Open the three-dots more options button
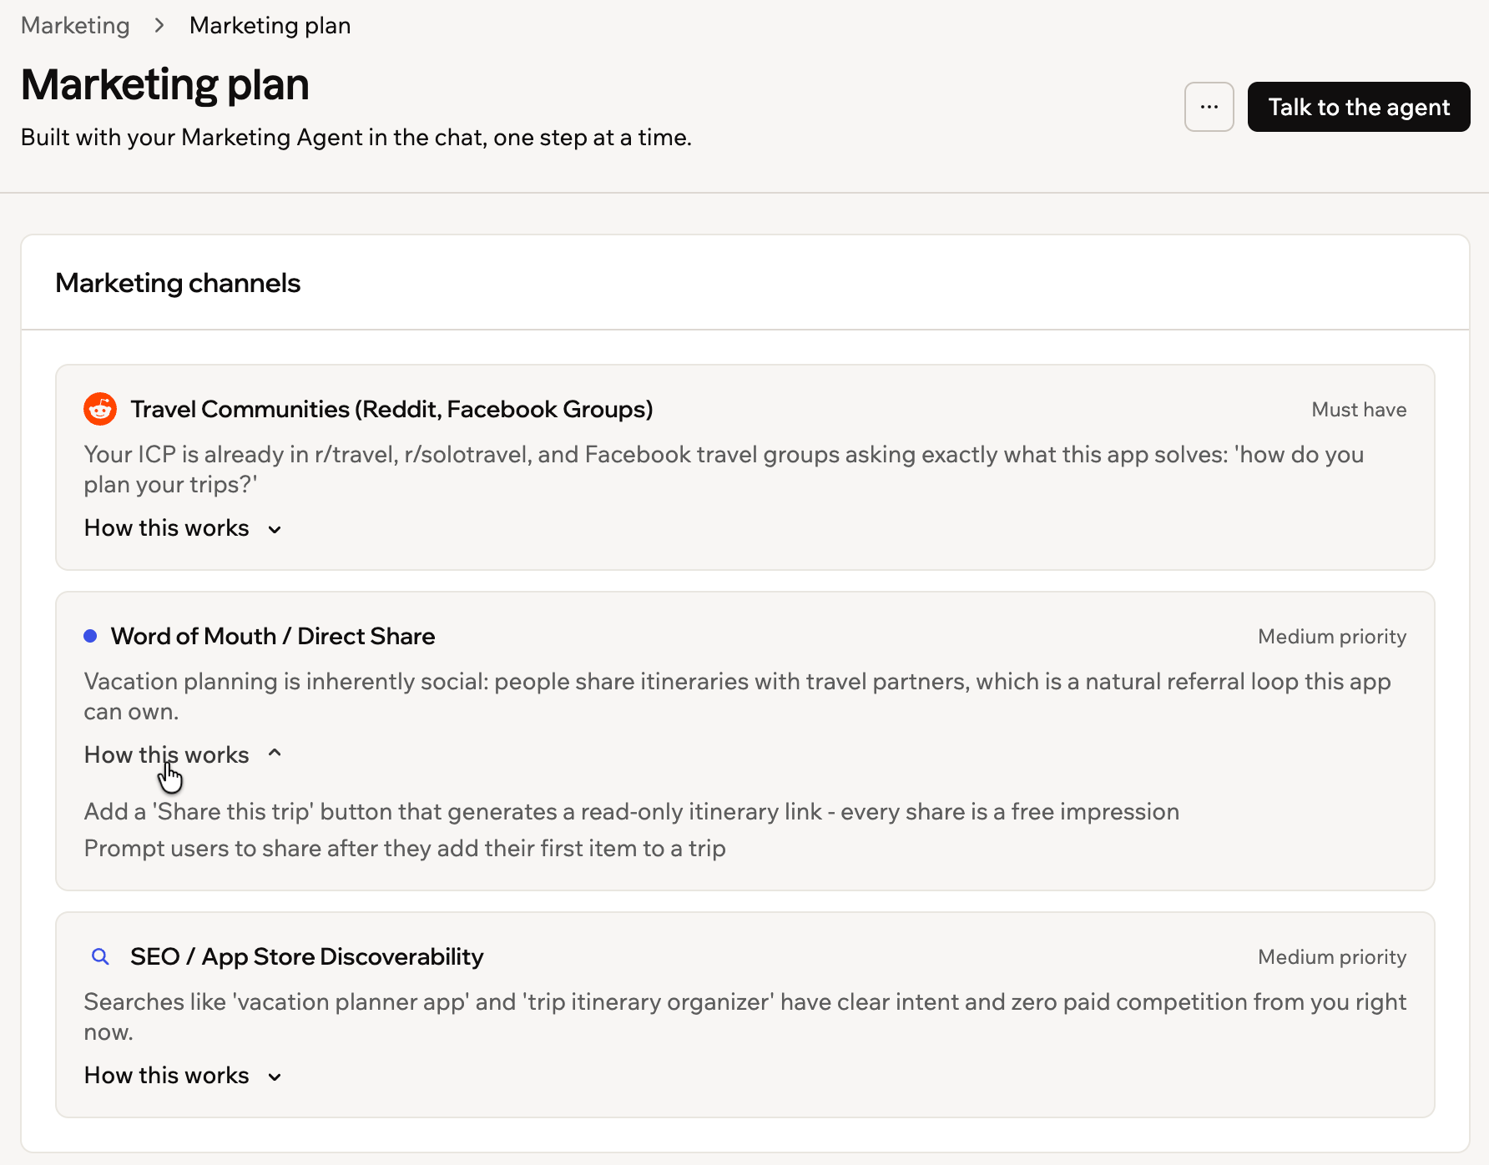Image resolution: width=1489 pixels, height=1165 pixels. (1209, 107)
